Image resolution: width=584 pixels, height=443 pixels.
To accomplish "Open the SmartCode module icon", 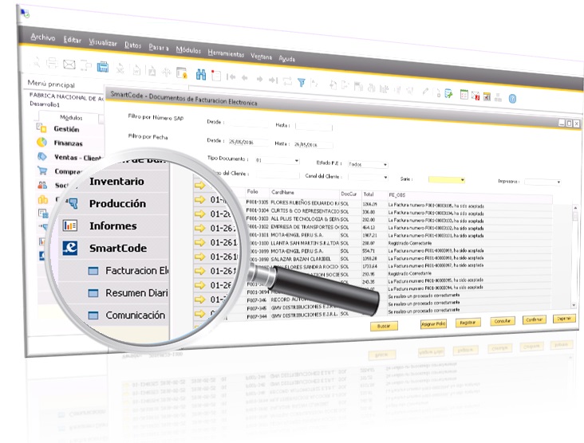I will point(69,248).
